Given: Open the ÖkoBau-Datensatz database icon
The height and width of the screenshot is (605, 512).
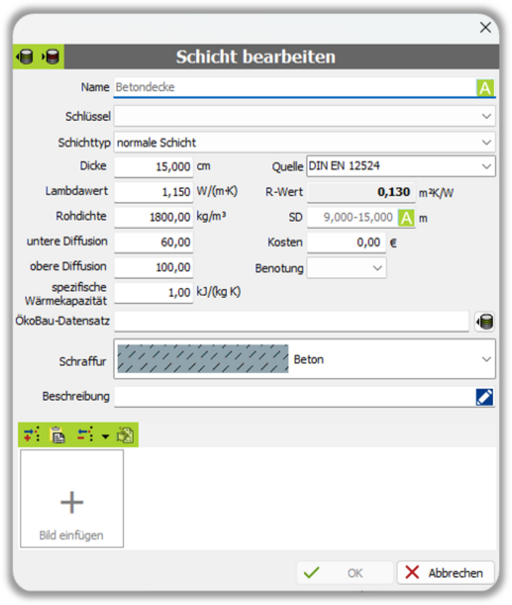Looking at the screenshot, I should click(485, 322).
